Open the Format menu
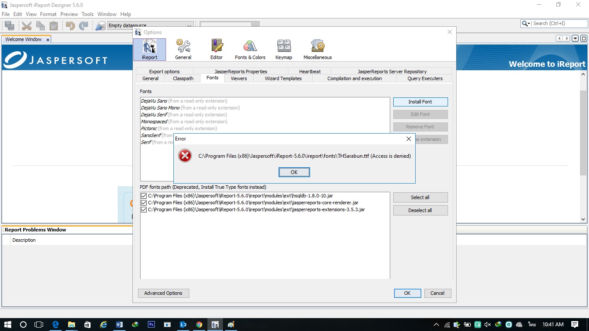This screenshot has width=589, height=331. click(48, 14)
